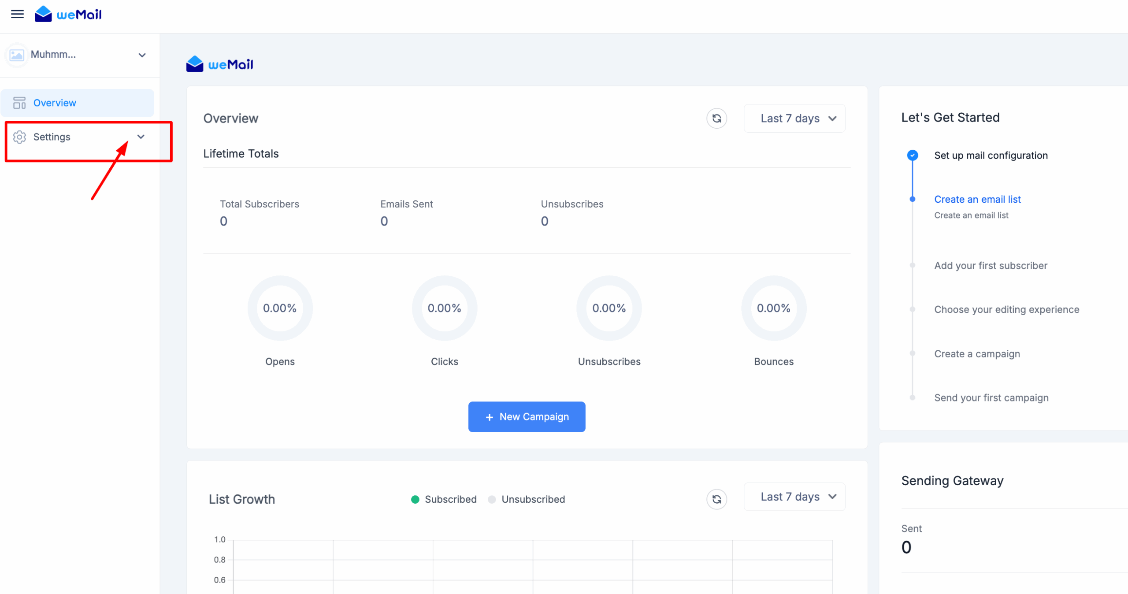This screenshot has width=1128, height=594.
Task: Click the completed mail configuration checkmark
Action: point(913,155)
